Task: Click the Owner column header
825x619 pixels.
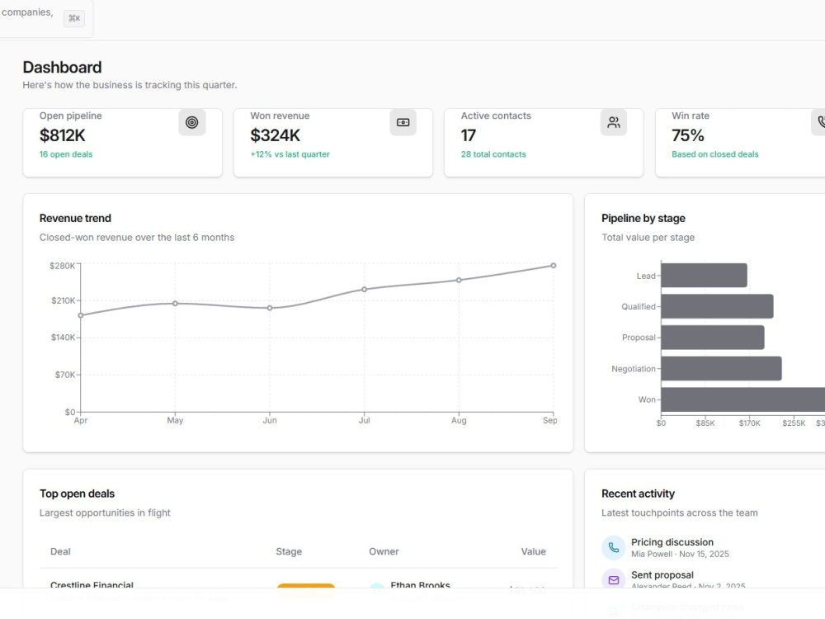Action: pyautogui.click(x=384, y=551)
